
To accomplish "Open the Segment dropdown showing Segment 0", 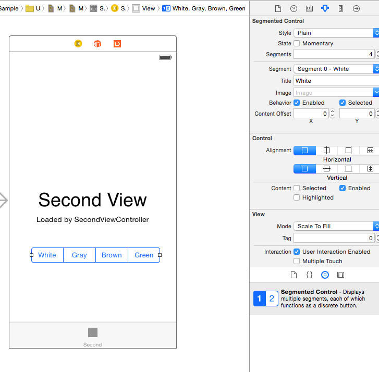I will pyautogui.click(x=336, y=69).
